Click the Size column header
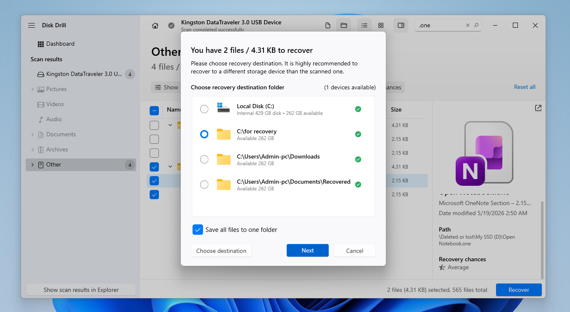 click(x=396, y=110)
